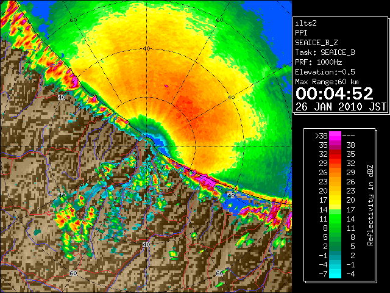This screenshot has height=293, width=390.
Task: Click the '60' ring label at lower left
Action: [73, 273]
